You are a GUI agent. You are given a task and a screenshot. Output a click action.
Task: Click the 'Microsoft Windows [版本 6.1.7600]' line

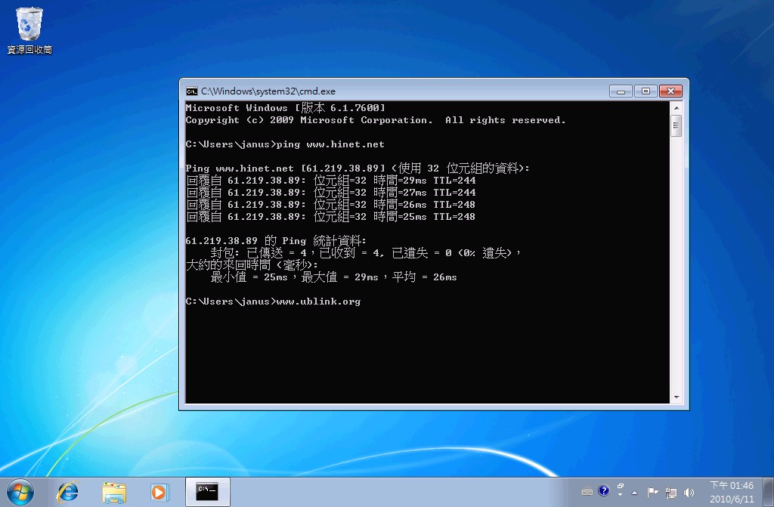coord(285,107)
